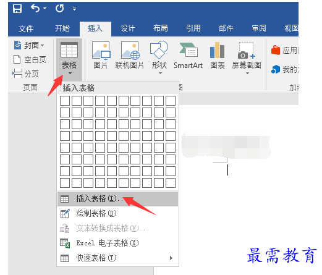
Task: Click the 图片 picture icon
Action: coord(101,50)
